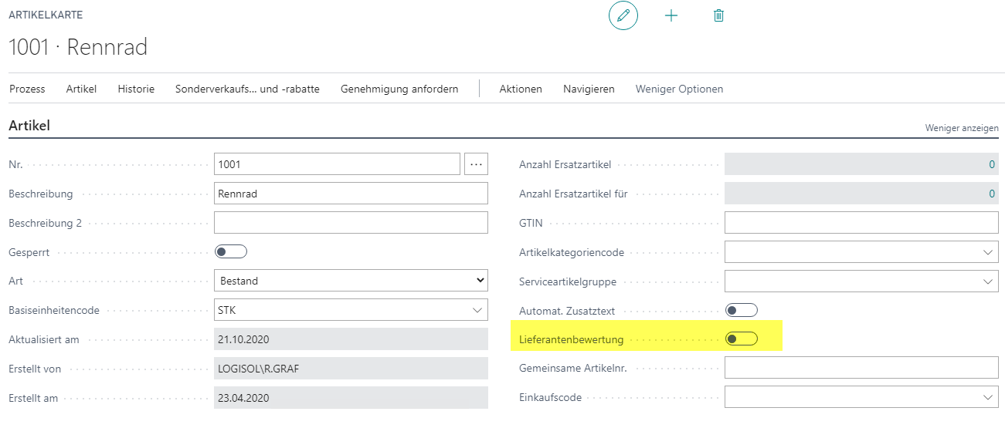Screen dimensions: 1005x428
Task: Click the pencil edit icon
Action: coord(623,15)
